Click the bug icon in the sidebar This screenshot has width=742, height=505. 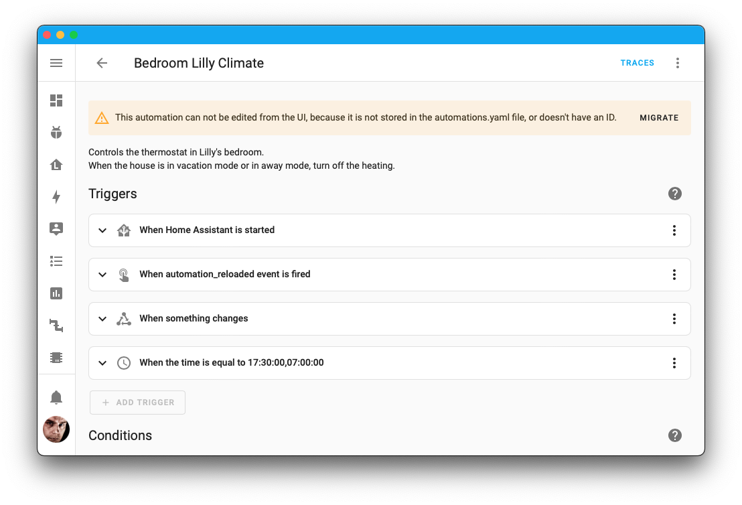coord(56,132)
